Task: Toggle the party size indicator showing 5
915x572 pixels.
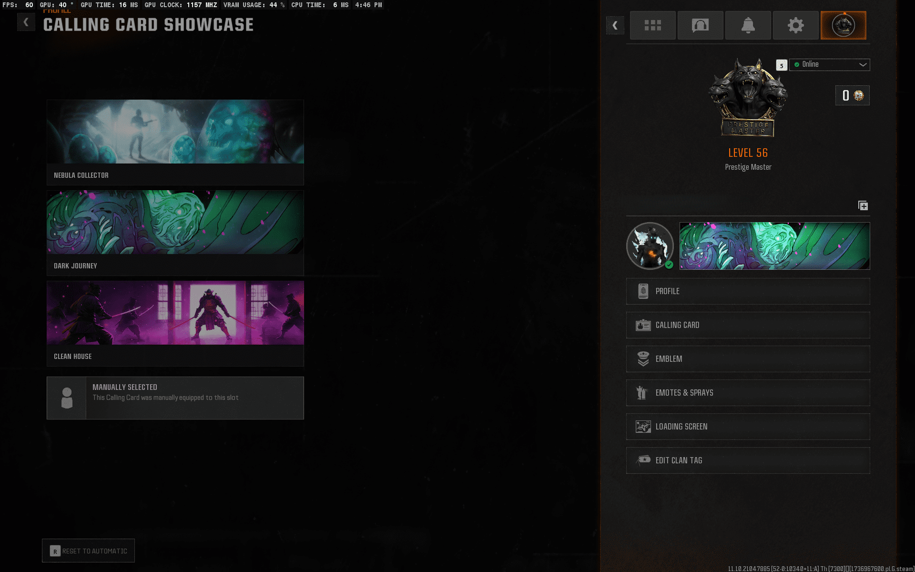Action: [x=782, y=65]
